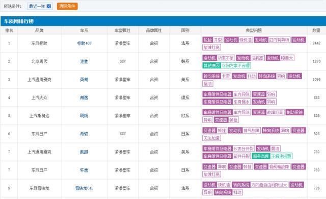
Task: Open the 雪铁龙C4L car series link
Action: click(x=84, y=188)
